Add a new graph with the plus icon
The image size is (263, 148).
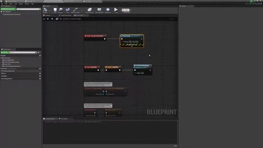pos(40,56)
